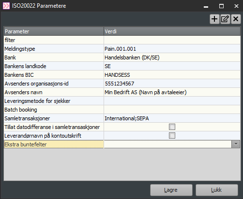
Task: Click the International;SEPA value
Action: [x=172, y=118]
